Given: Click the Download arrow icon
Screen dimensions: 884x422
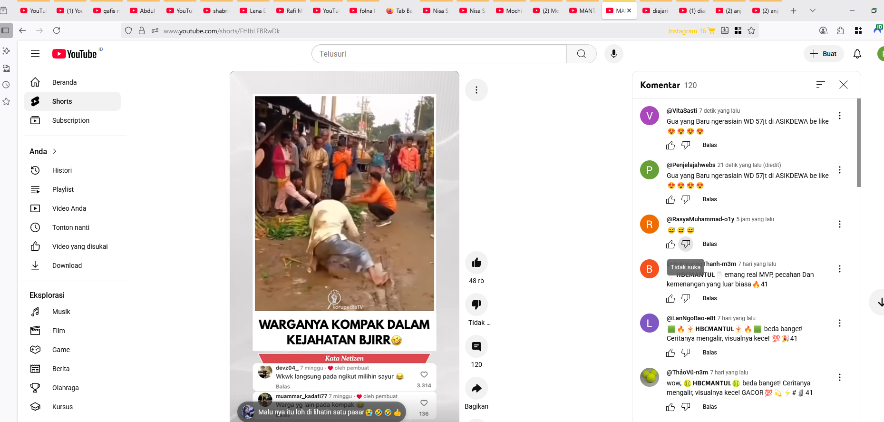Looking at the screenshot, I should pyautogui.click(x=35, y=265).
